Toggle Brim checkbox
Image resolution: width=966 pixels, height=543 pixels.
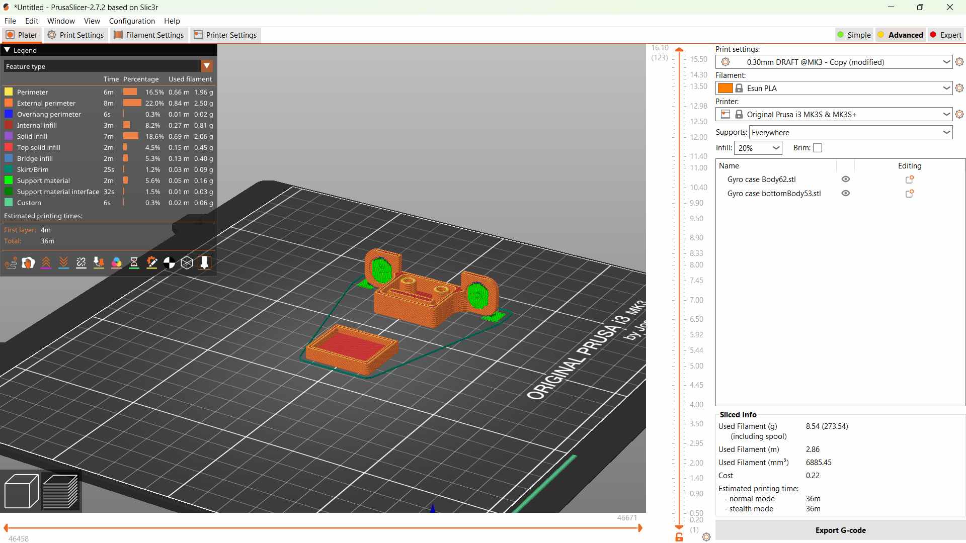(x=818, y=148)
